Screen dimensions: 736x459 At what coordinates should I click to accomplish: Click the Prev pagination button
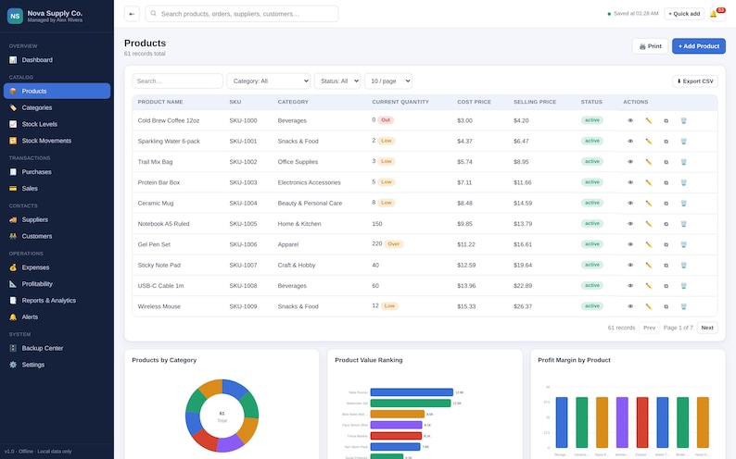pyautogui.click(x=649, y=328)
